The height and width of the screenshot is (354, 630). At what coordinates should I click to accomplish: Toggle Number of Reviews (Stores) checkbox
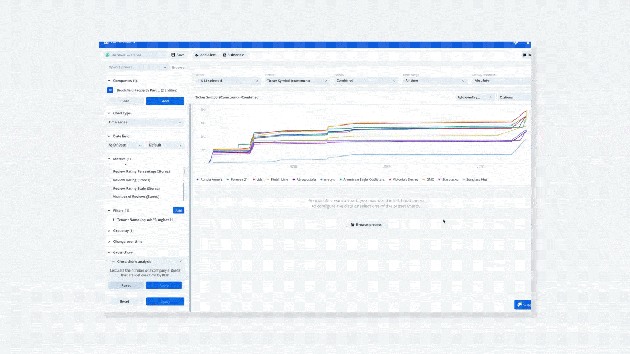[109, 196]
